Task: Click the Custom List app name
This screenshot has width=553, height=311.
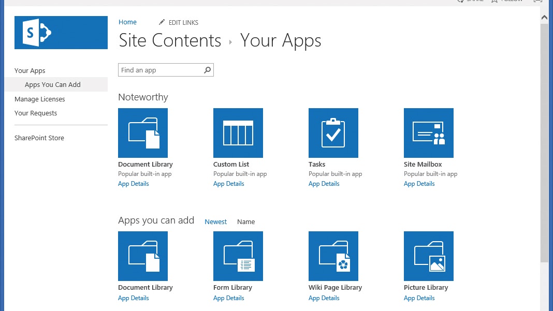Action: pyautogui.click(x=231, y=165)
